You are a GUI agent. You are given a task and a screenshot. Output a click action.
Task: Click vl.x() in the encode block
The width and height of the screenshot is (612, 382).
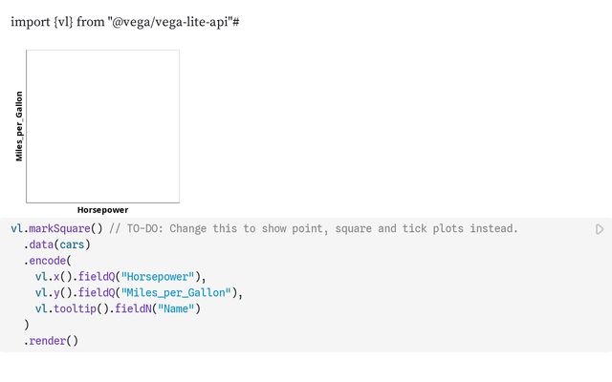coord(54,277)
